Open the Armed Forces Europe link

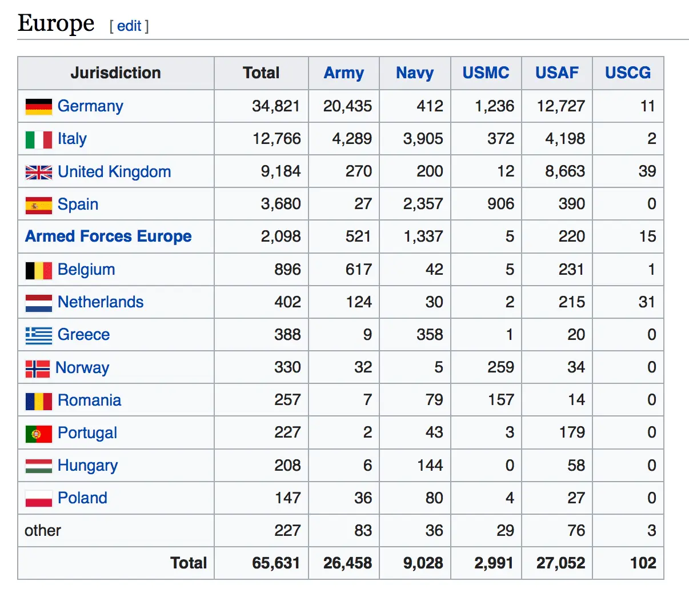pos(108,237)
